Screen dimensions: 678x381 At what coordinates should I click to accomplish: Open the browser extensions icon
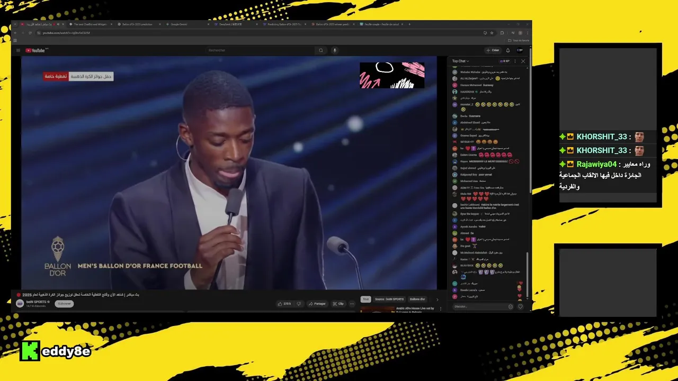pyautogui.click(x=503, y=33)
